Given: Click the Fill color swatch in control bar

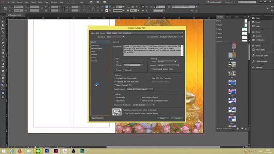Looking at the screenshot, I should 107,7.
